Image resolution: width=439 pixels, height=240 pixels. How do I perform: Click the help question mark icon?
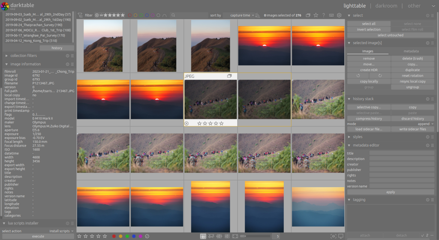[324, 15]
